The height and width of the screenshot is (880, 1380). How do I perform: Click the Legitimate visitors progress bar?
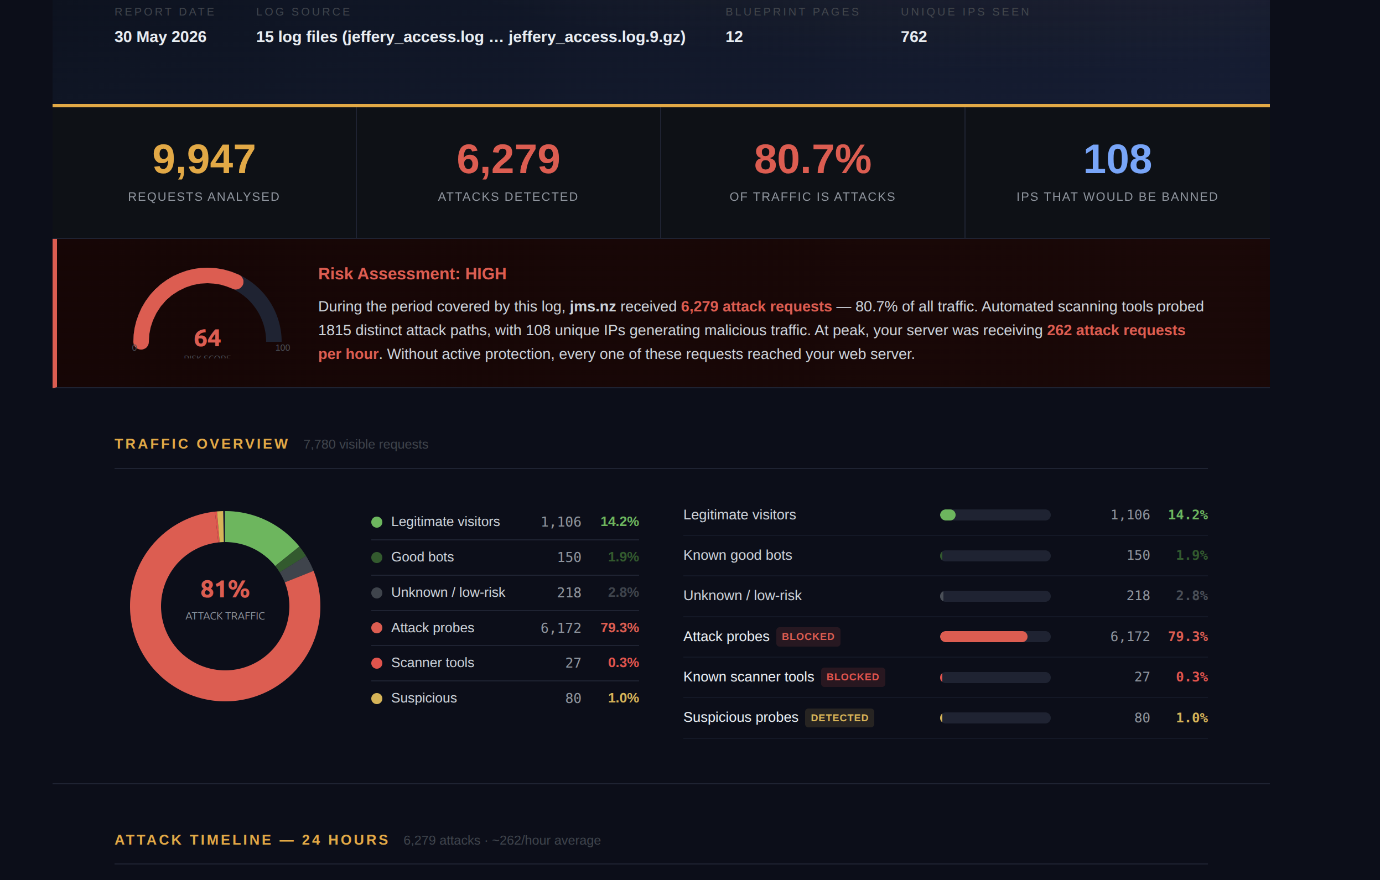[995, 515]
